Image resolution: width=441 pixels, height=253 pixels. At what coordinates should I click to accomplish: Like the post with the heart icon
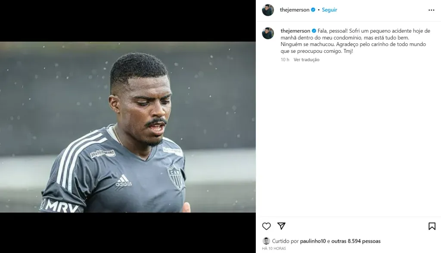pos(267,226)
